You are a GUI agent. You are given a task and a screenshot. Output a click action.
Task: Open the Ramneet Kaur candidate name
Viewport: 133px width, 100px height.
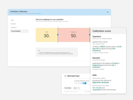73,76
